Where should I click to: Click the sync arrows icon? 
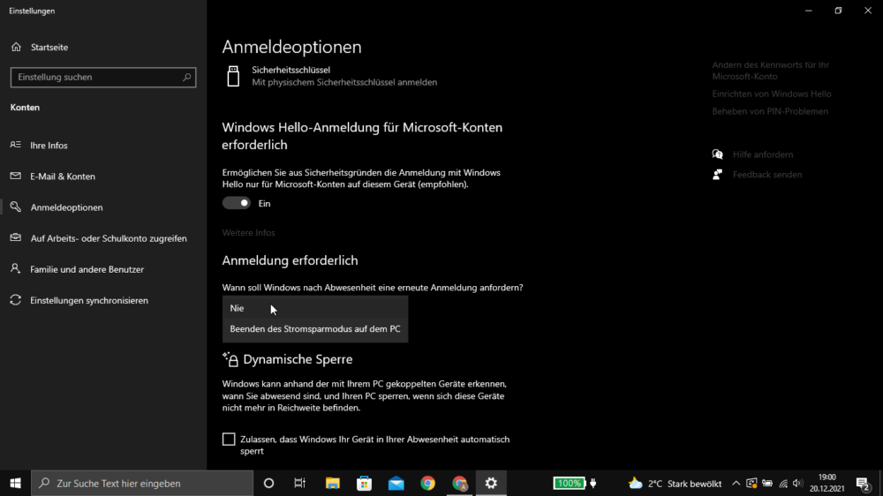click(x=16, y=299)
